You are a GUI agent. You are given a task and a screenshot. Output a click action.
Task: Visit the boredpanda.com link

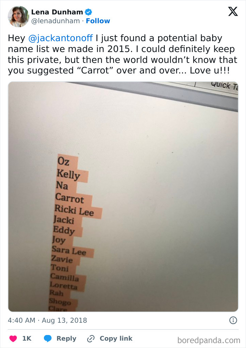209,339
